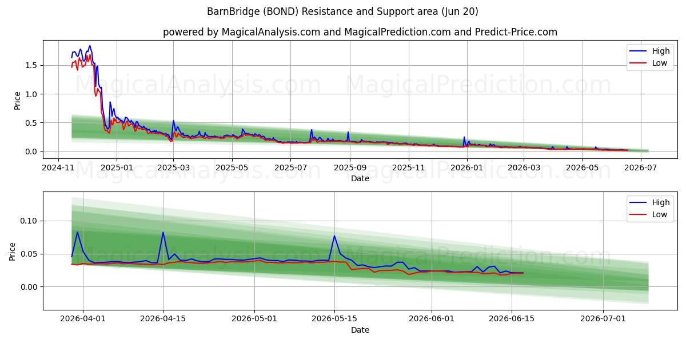The image size is (686, 343).
Task: Click the '0.05' y-axis tick on lower chart
Action: click(29, 254)
